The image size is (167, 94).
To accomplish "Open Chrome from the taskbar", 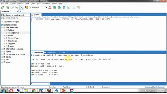I will 34,91.
